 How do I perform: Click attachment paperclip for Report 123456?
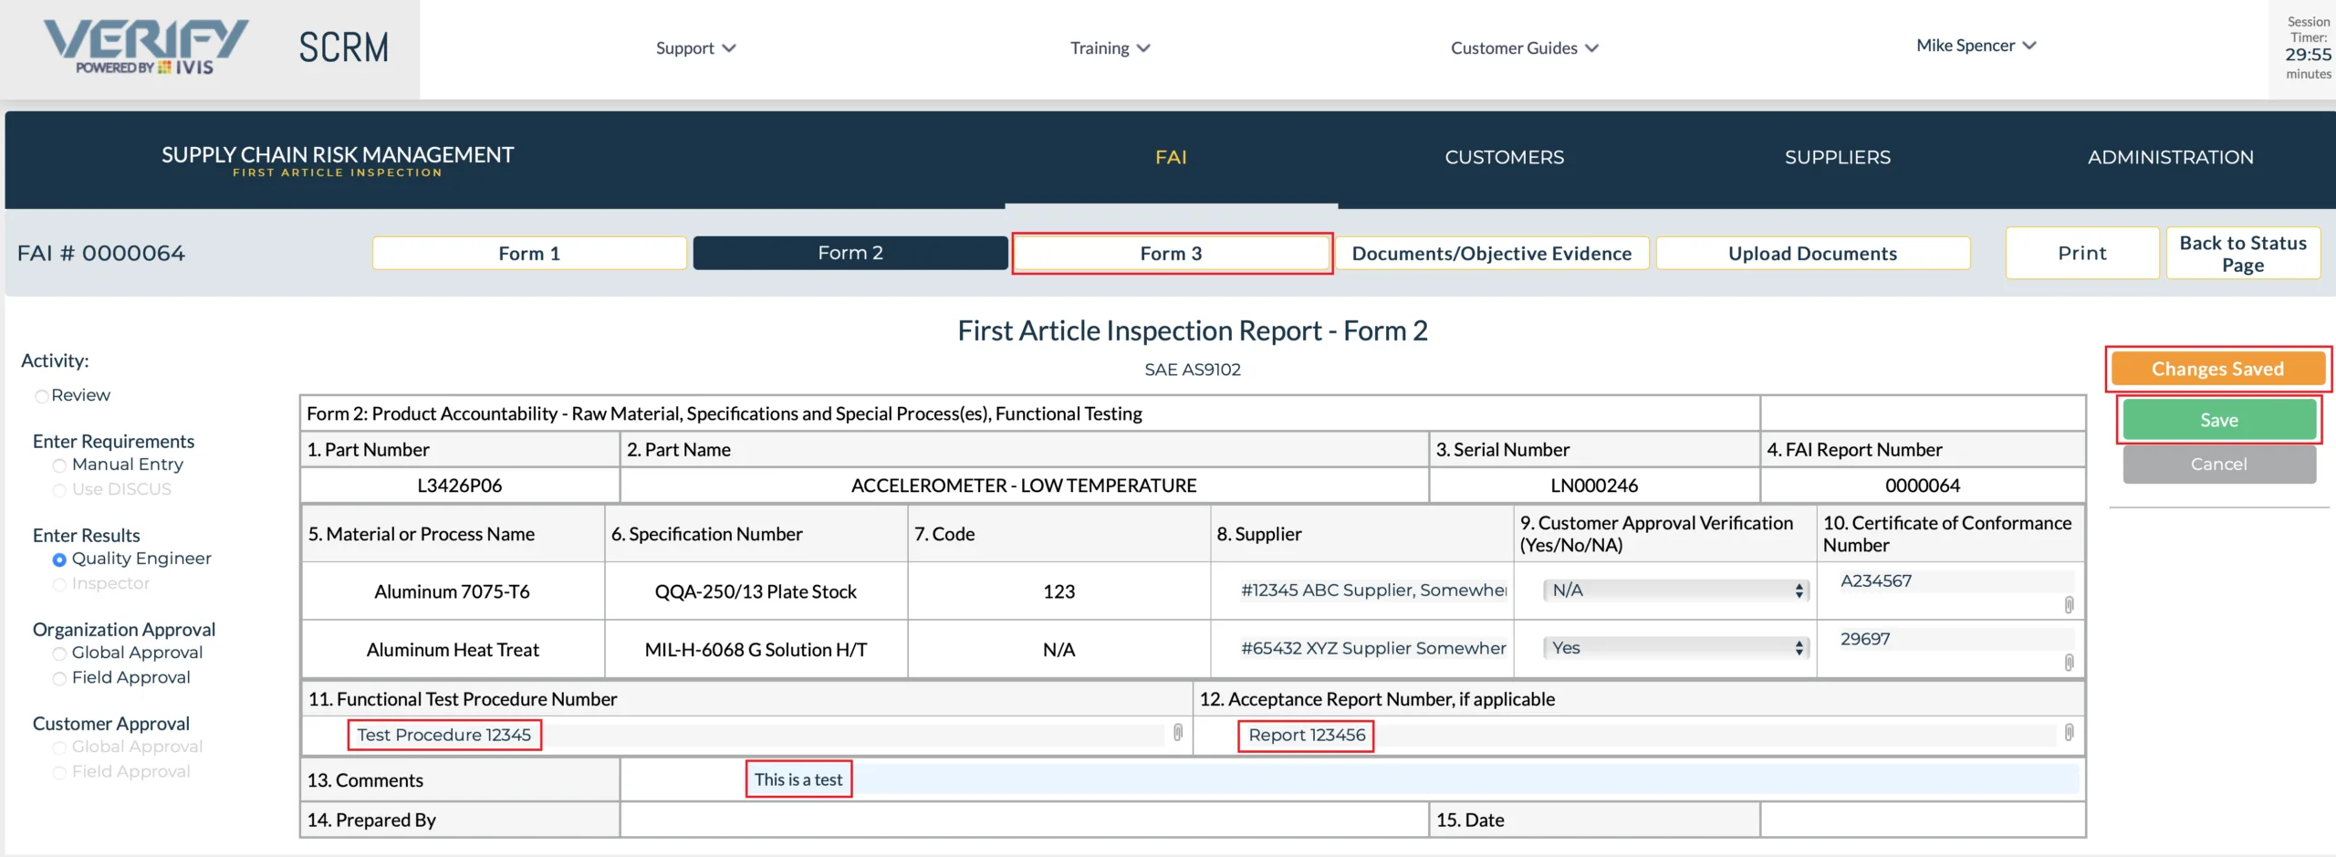[2069, 732]
